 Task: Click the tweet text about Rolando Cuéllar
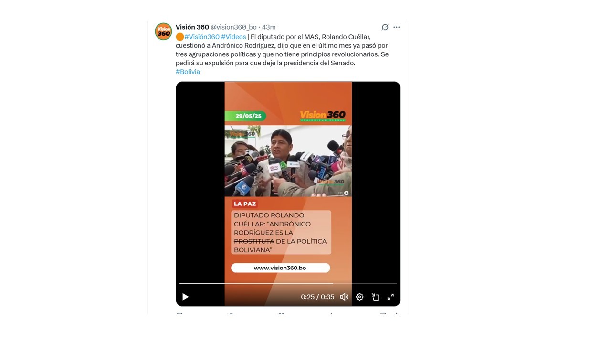tap(282, 50)
